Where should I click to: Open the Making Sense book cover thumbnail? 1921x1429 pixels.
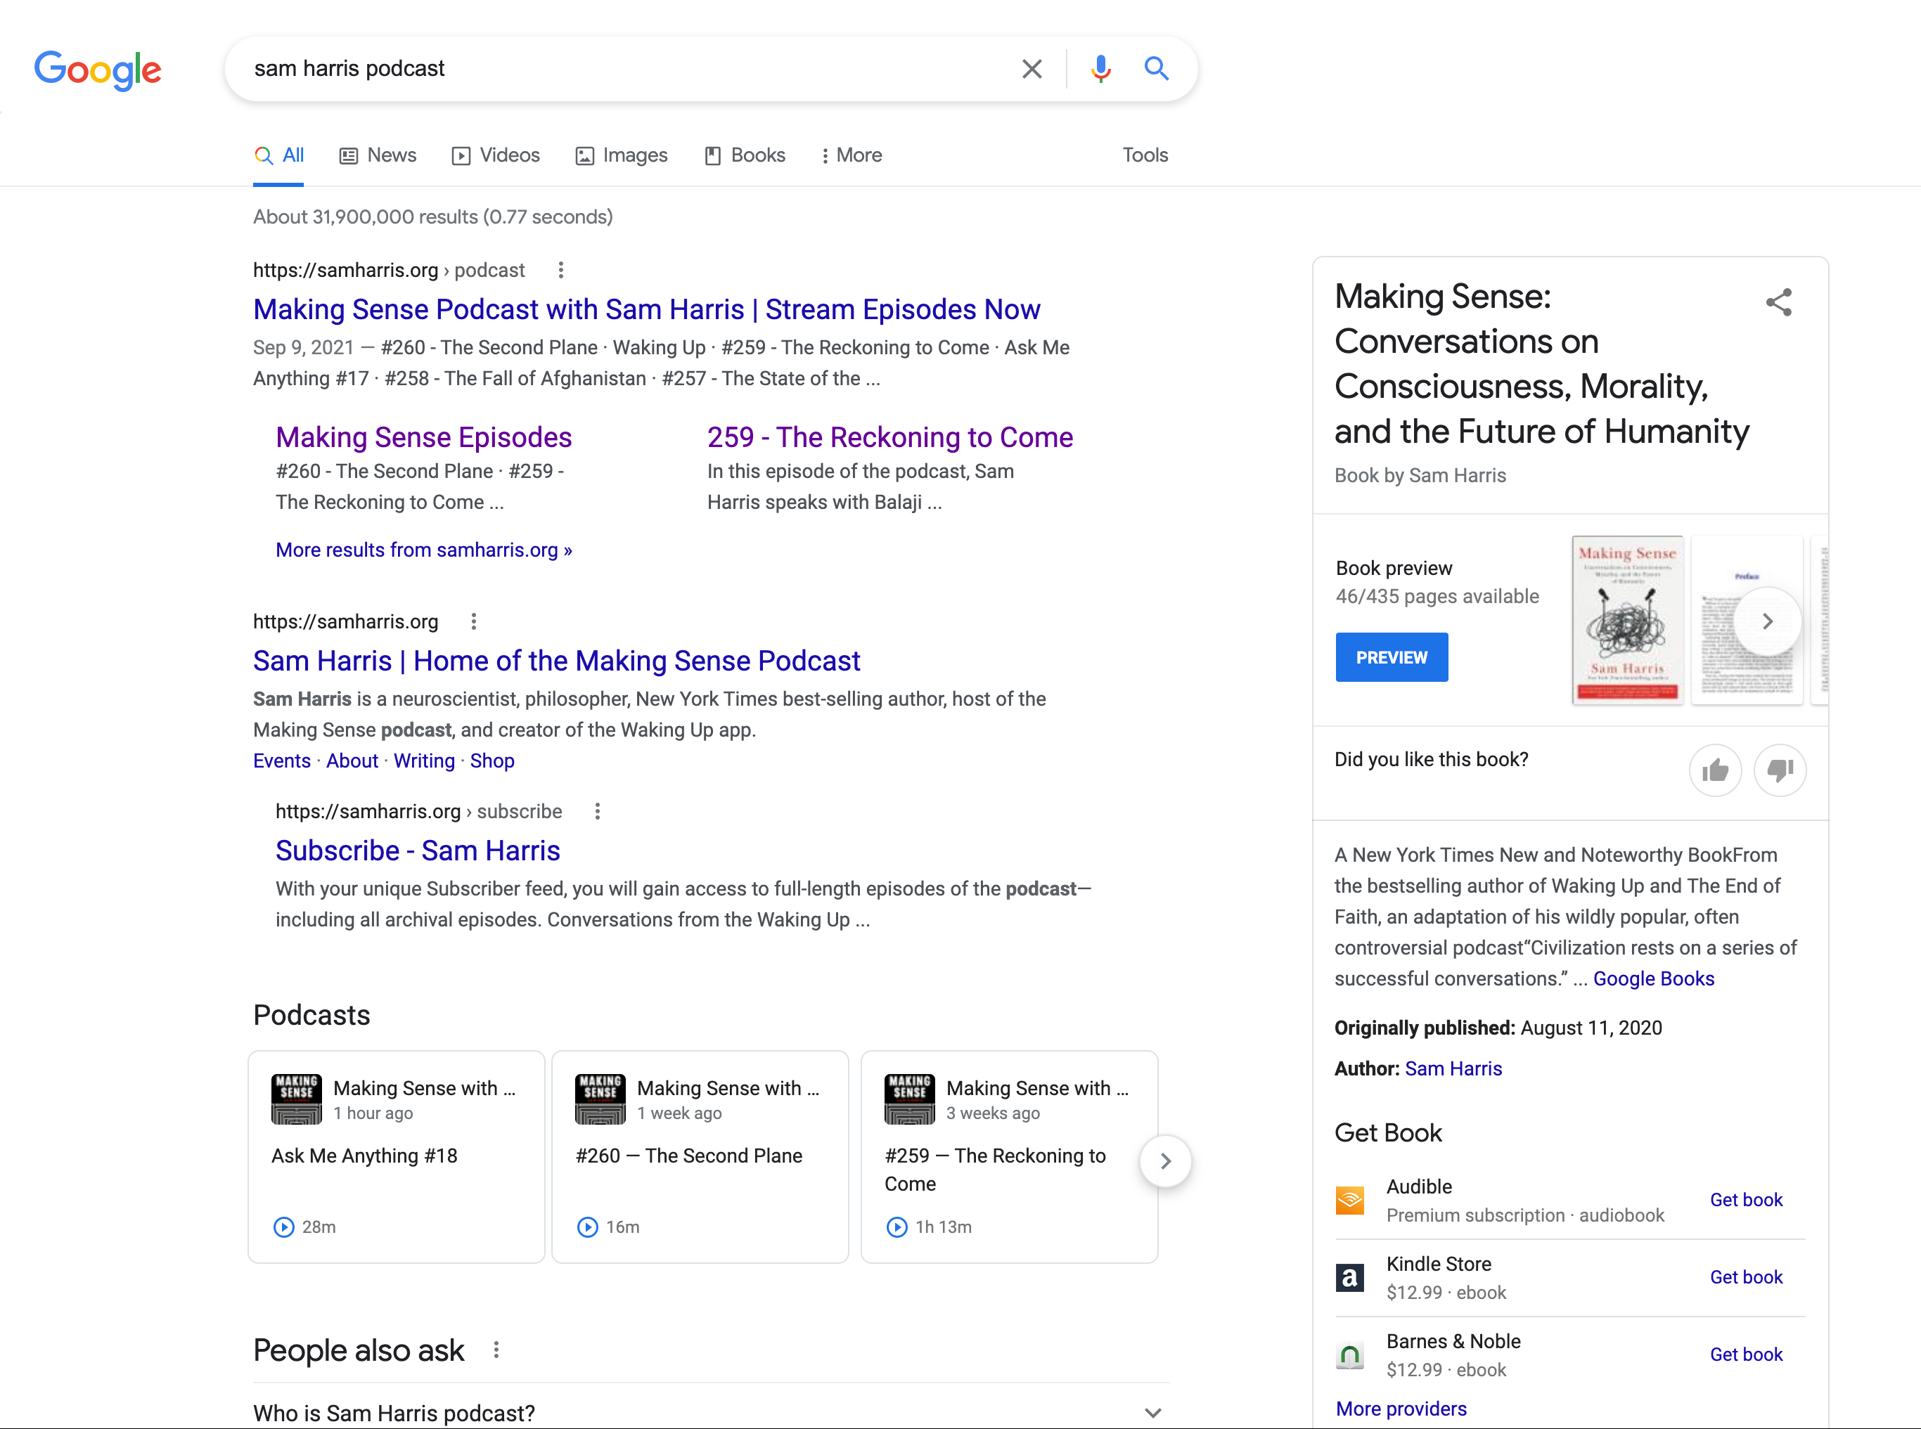tap(1628, 620)
